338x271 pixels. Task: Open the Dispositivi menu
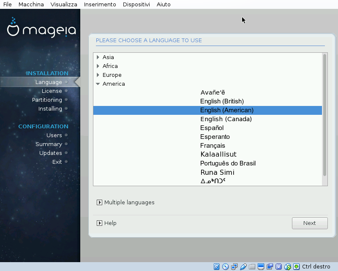tap(136, 4)
